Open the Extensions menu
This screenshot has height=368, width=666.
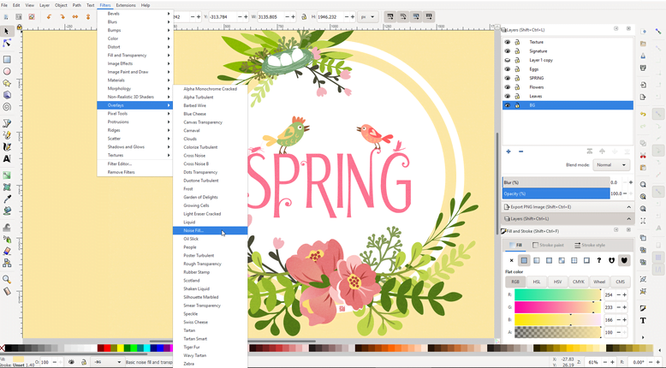[x=126, y=5]
